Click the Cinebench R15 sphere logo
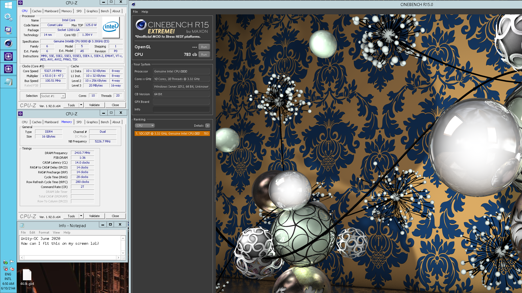Image resolution: width=522 pixels, height=293 pixels. tap(141, 25)
